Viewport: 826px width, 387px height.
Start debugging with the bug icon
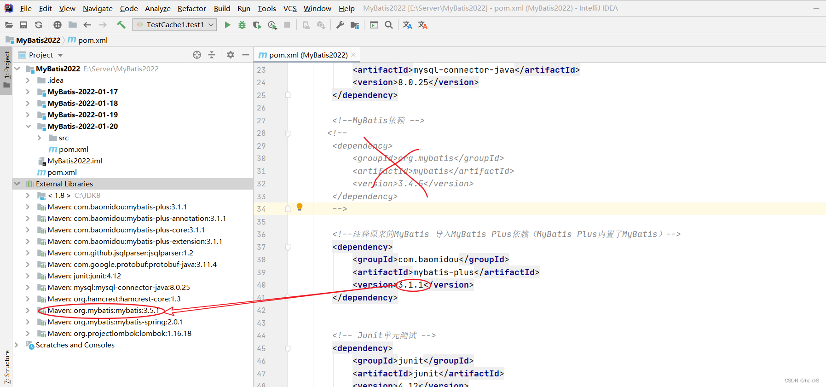tap(242, 25)
